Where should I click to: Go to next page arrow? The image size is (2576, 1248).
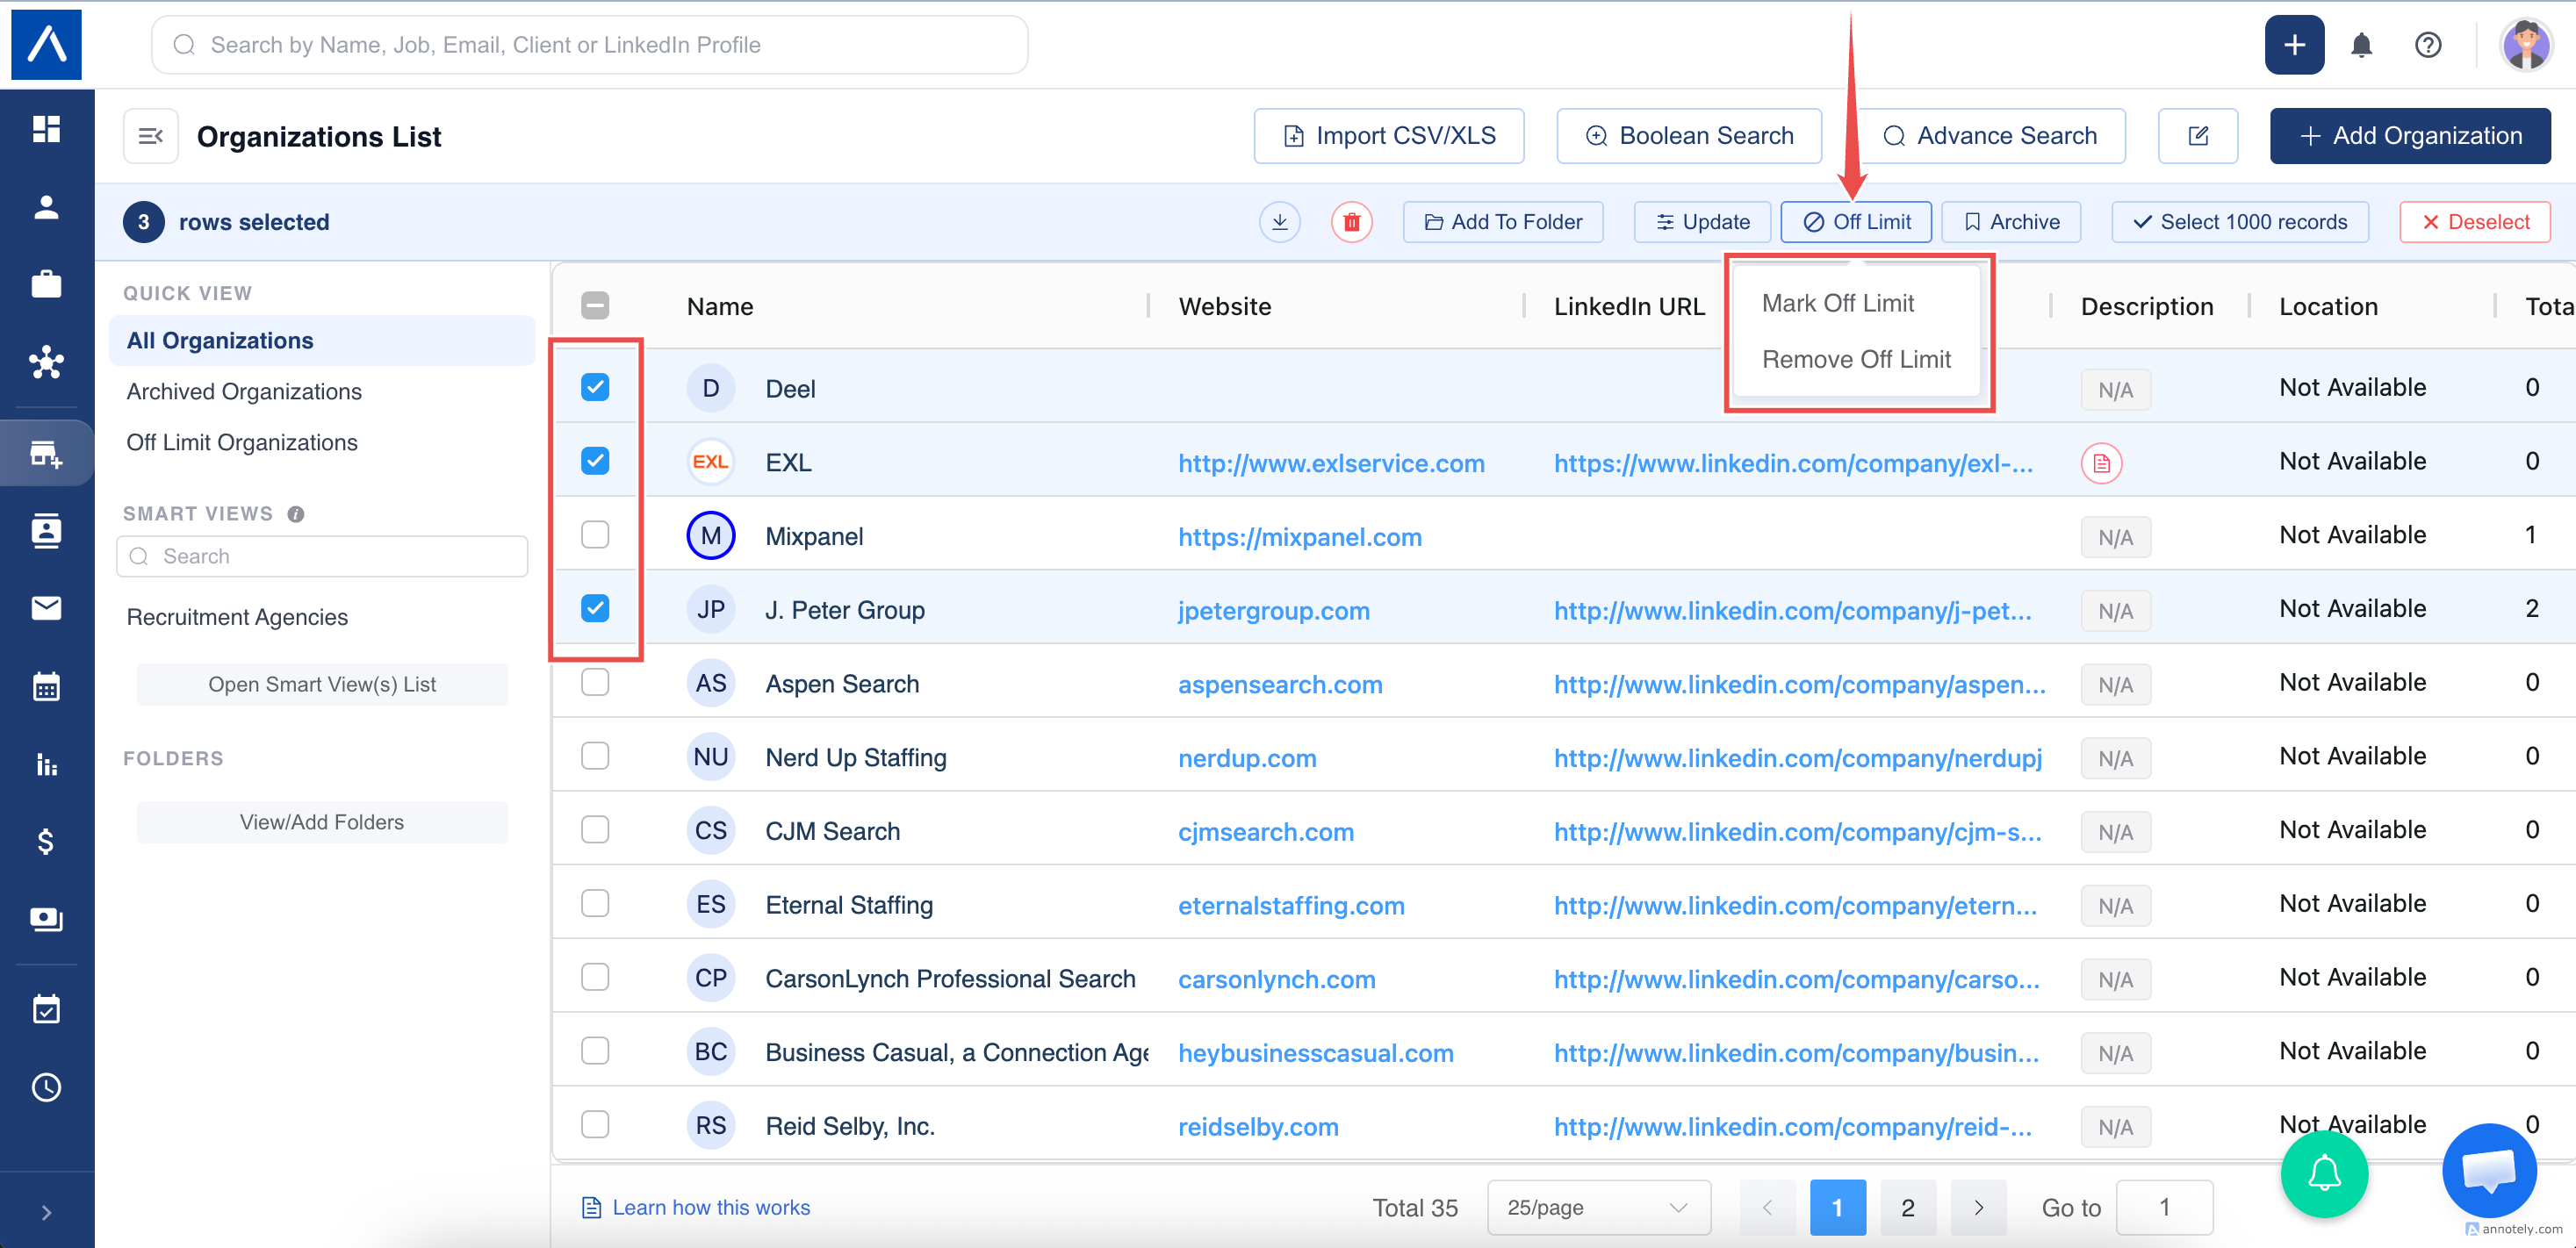point(1978,1208)
